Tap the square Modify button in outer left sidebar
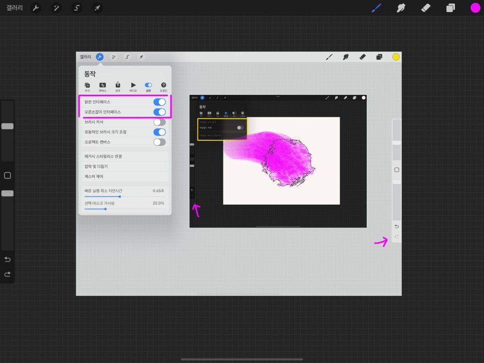This screenshot has width=484, height=363. [8, 175]
